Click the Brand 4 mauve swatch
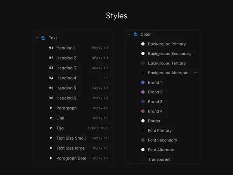The width and height of the screenshot is (233, 175). (x=143, y=111)
